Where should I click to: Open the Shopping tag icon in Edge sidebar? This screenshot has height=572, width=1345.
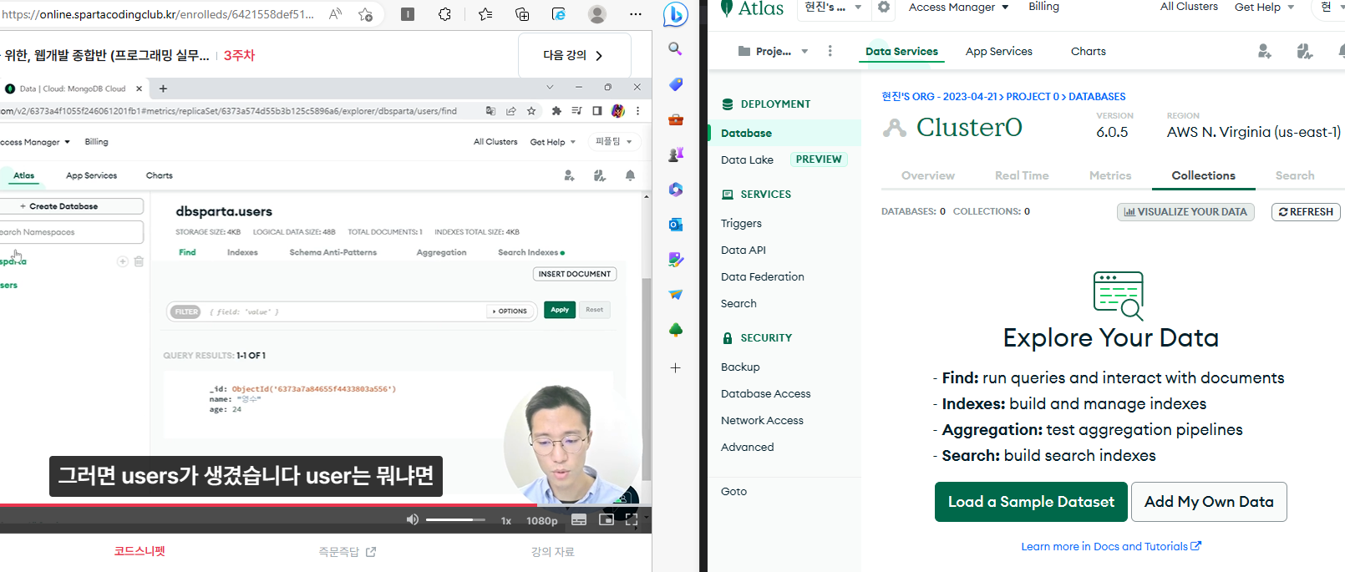(x=676, y=84)
